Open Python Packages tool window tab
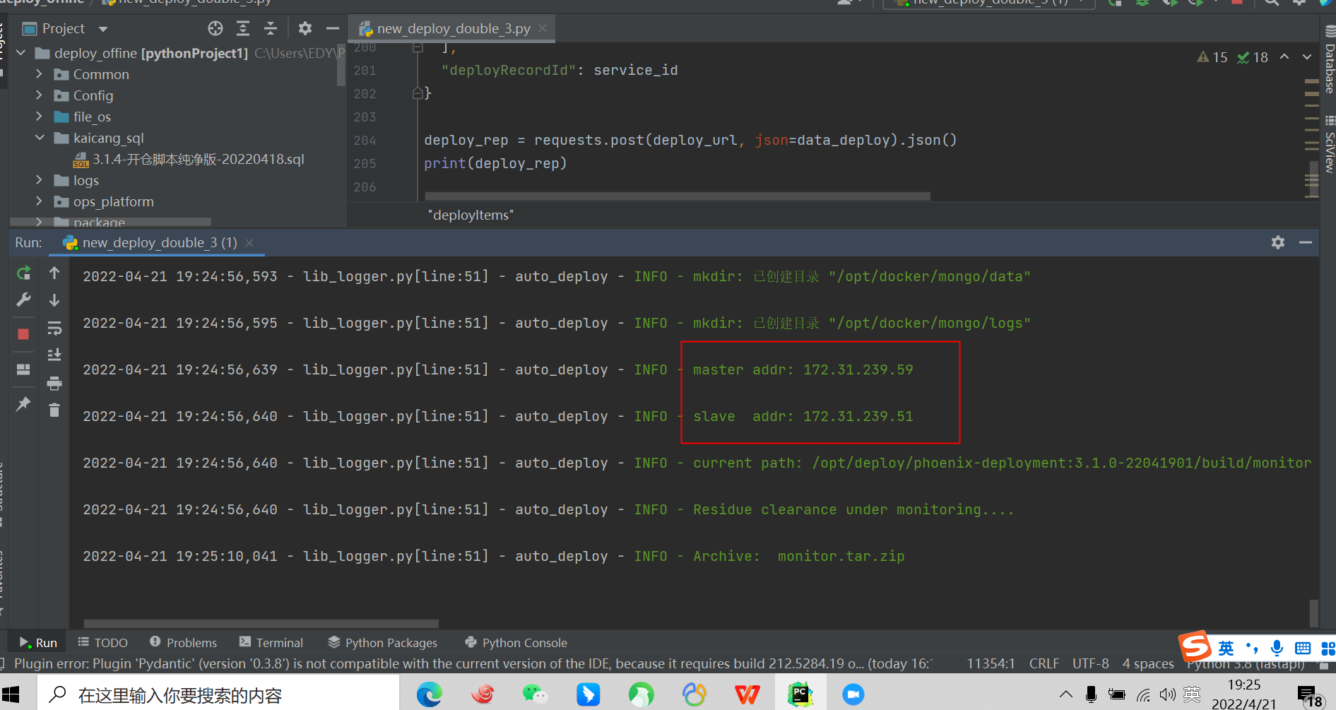The image size is (1336, 710). pyautogui.click(x=383, y=642)
